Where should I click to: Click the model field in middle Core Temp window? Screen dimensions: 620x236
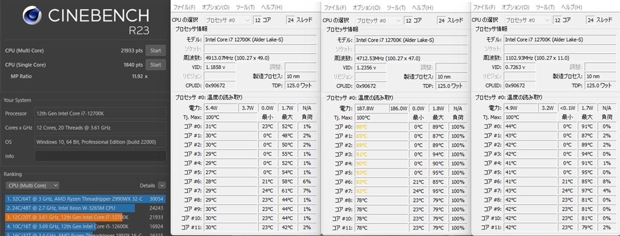(x=411, y=40)
